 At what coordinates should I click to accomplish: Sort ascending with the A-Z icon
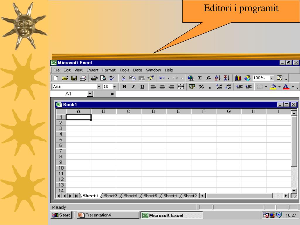pyautogui.click(x=218, y=78)
